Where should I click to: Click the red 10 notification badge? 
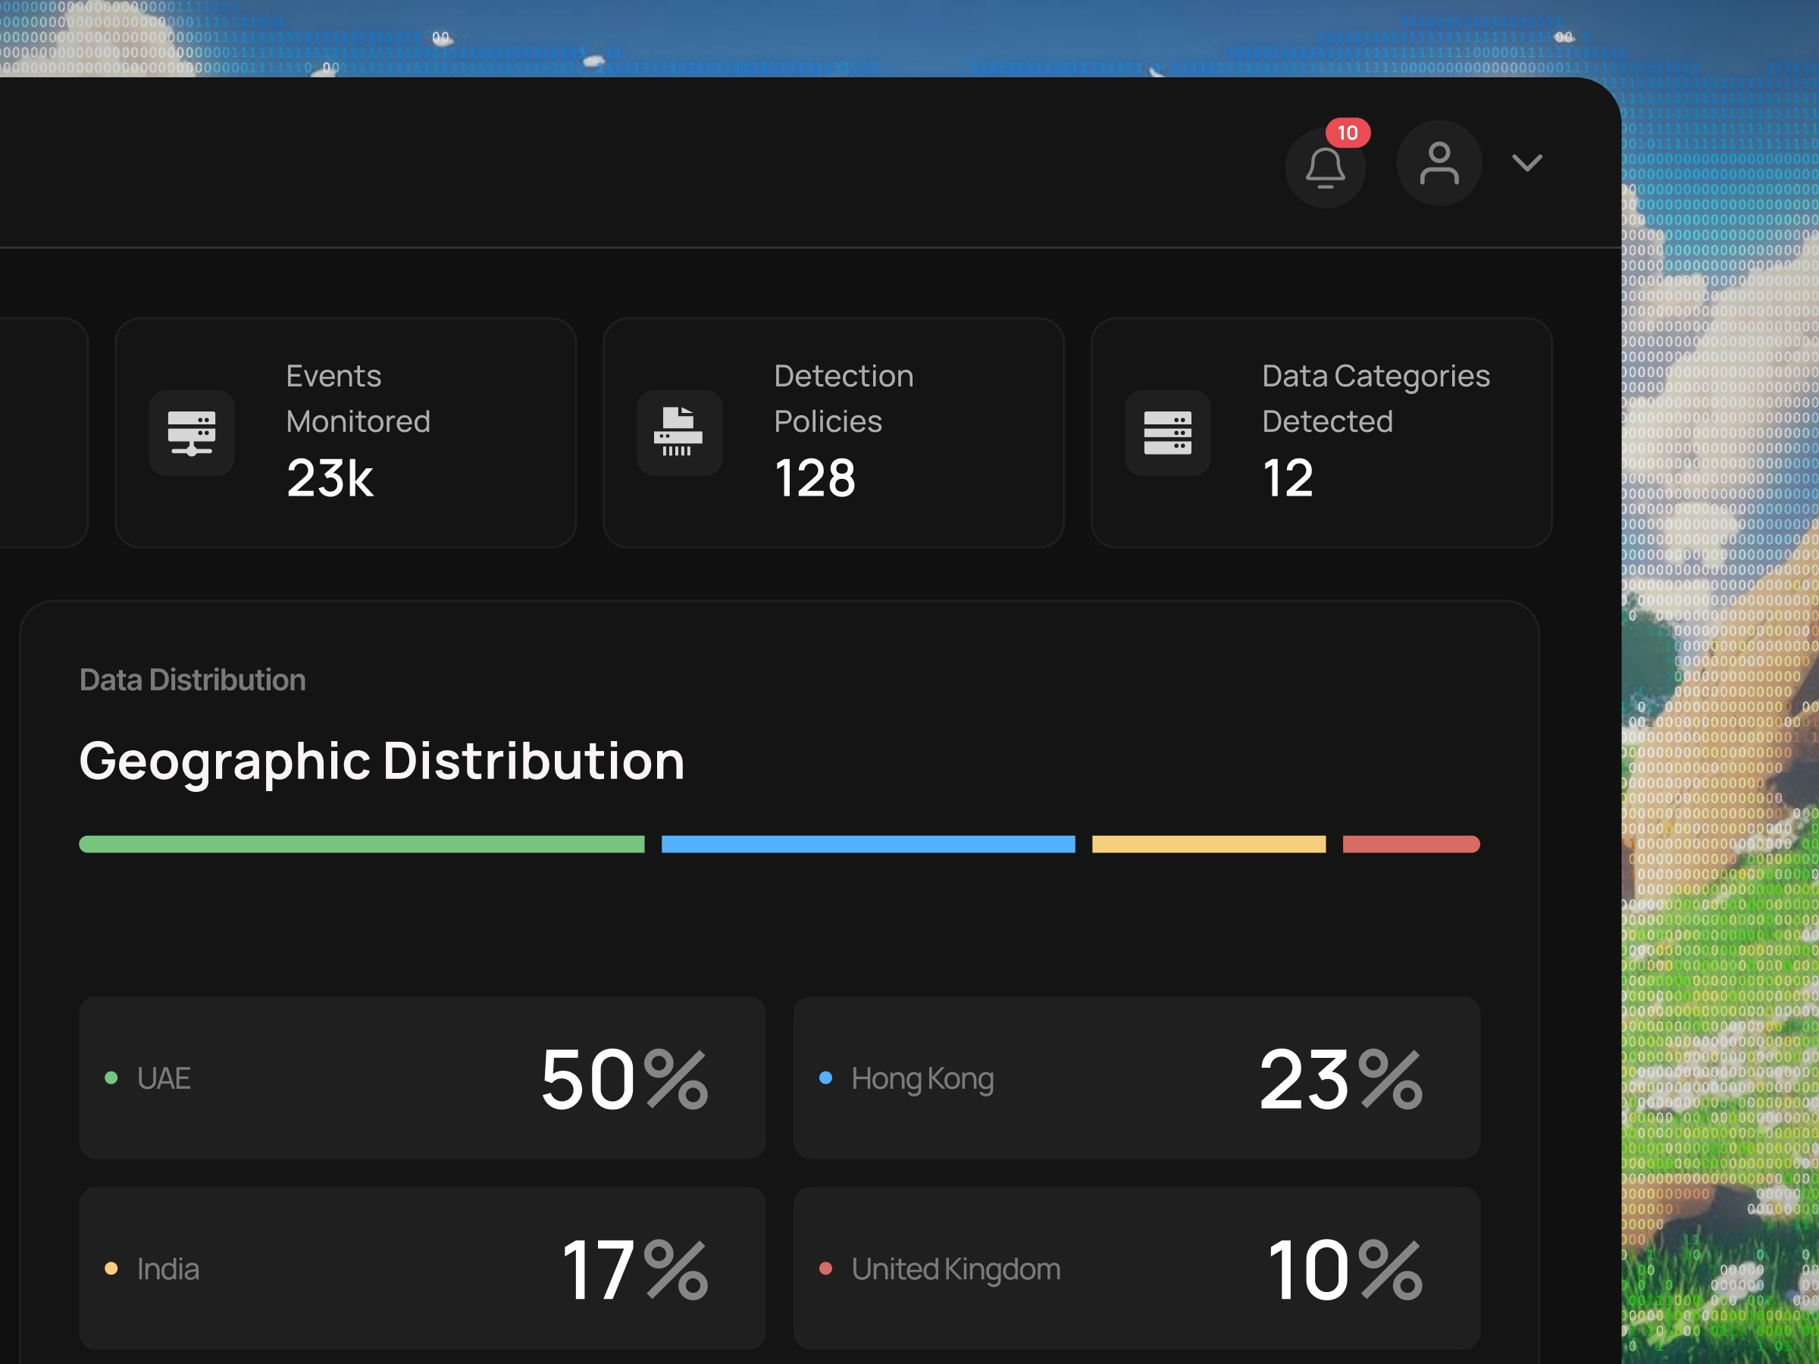click(1347, 133)
